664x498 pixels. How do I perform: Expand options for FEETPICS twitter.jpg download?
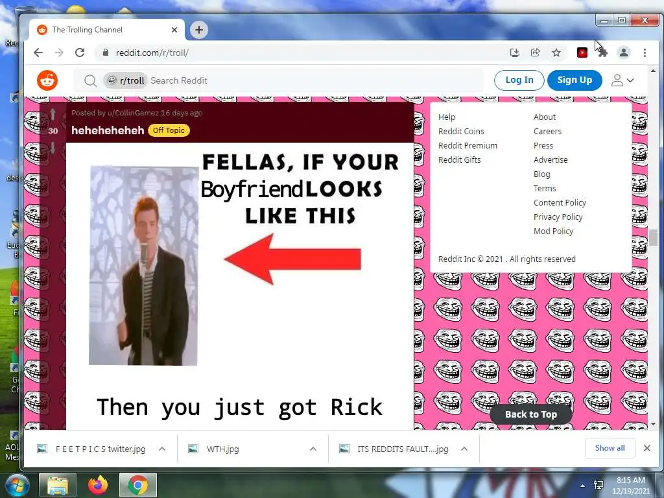click(161, 449)
